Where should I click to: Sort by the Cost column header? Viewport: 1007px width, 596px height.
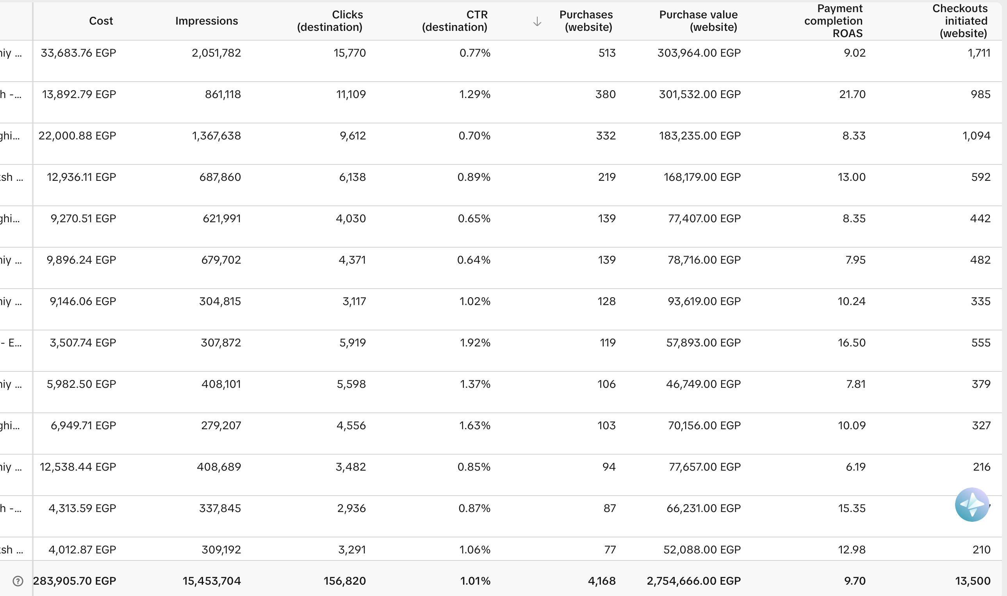click(x=101, y=21)
